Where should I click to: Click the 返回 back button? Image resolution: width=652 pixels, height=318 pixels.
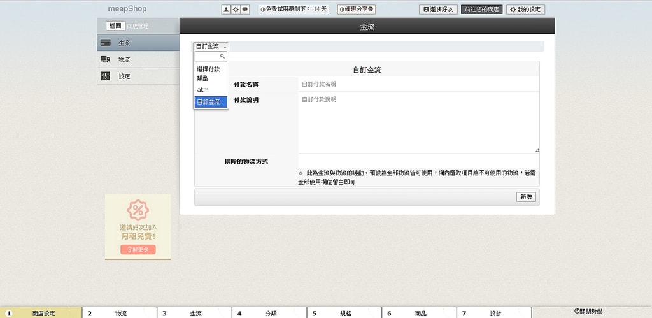(115, 26)
